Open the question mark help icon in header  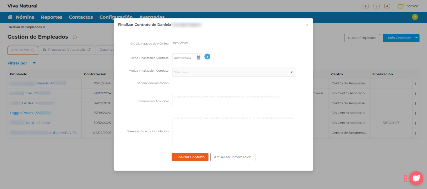(376, 6)
